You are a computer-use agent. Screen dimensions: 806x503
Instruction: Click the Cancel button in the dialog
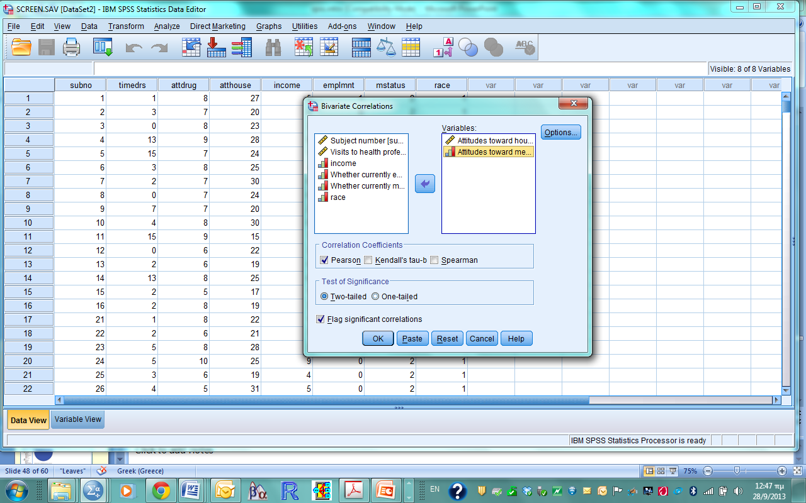(482, 338)
